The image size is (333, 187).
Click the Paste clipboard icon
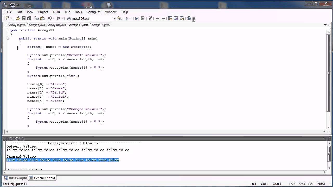(x=42, y=18)
